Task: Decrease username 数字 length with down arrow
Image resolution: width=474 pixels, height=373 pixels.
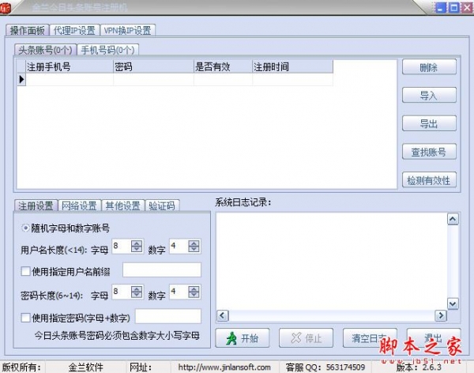Action: (x=194, y=249)
